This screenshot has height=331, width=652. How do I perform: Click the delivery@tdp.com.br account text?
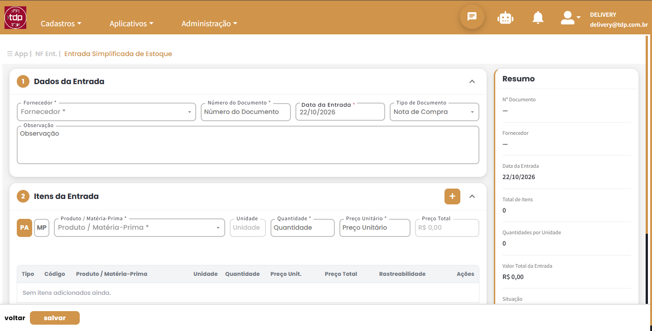click(x=618, y=25)
